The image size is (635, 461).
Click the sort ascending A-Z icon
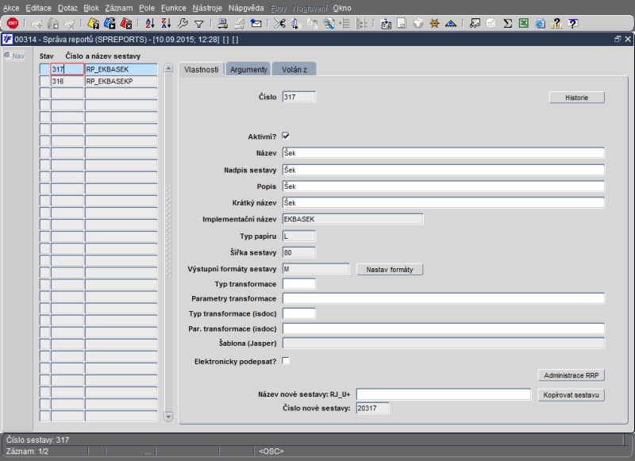point(150,24)
